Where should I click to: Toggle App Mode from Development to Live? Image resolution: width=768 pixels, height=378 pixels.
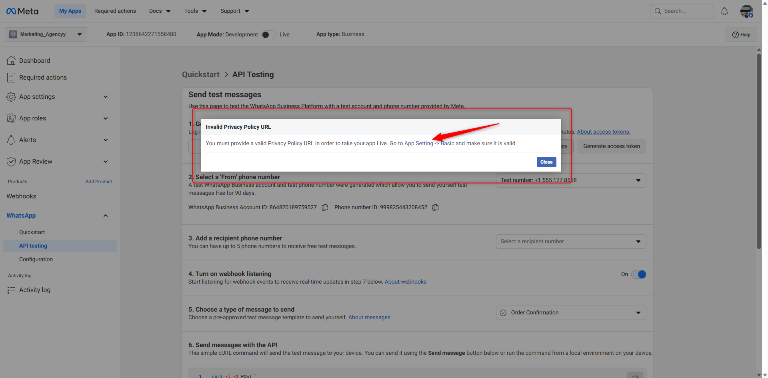coord(269,35)
